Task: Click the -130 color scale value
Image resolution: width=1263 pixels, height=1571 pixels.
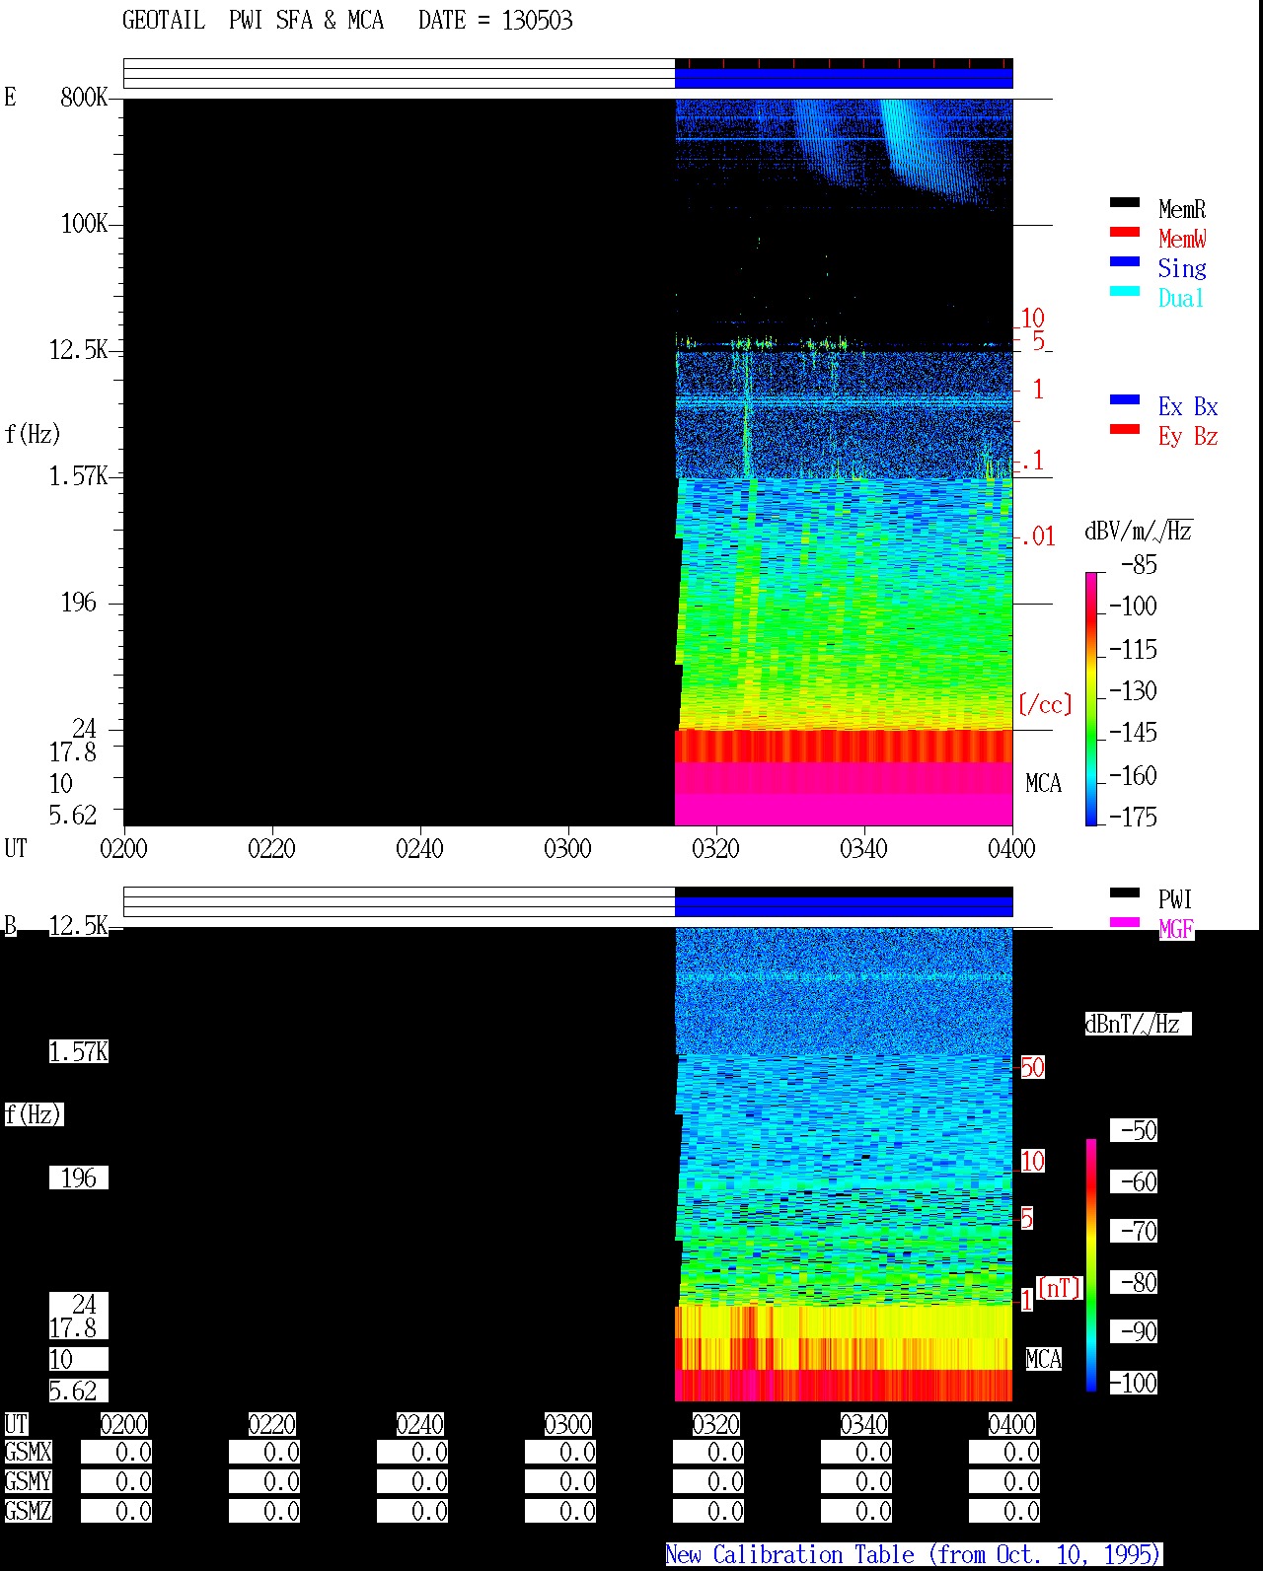Action: [1133, 690]
